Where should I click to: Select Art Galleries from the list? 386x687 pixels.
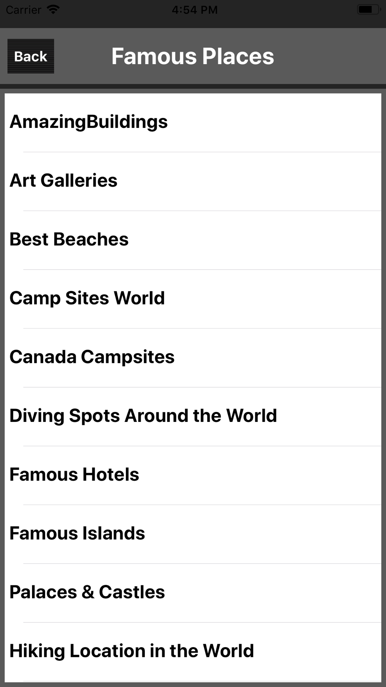point(193,181)
